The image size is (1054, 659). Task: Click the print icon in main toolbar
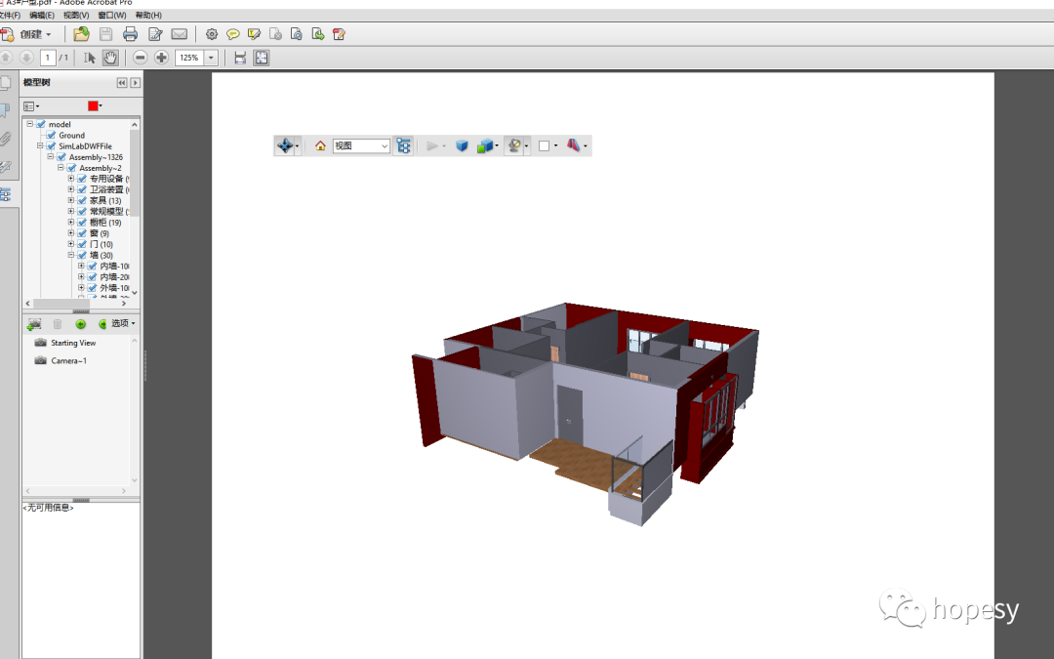(130, 34)
